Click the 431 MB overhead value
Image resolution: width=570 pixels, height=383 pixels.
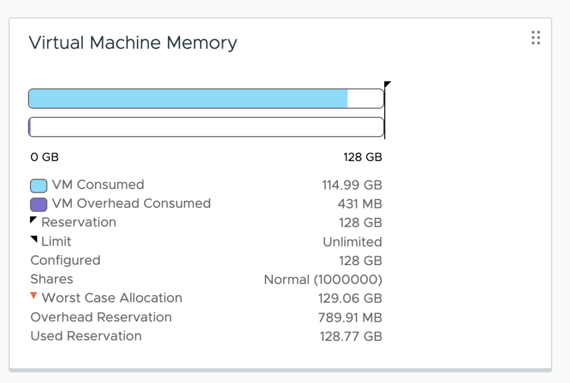point(360,204)
